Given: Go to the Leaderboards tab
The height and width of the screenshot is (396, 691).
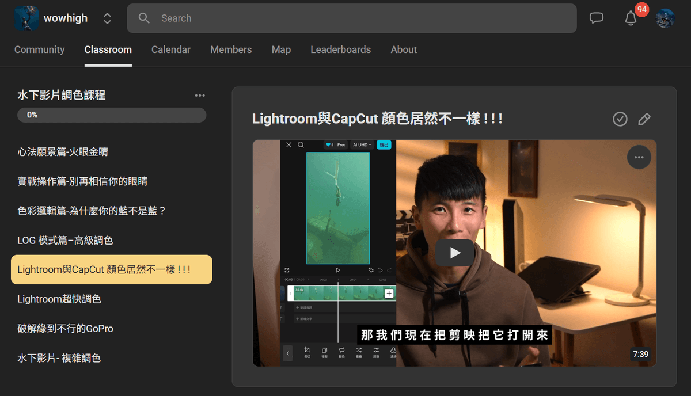Looking at the screenshot, I should pos(340,49).
